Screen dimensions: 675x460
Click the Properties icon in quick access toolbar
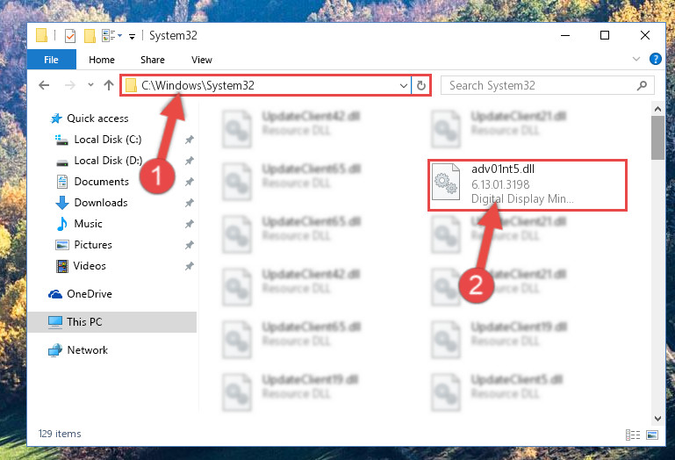(x=69, y=36)
